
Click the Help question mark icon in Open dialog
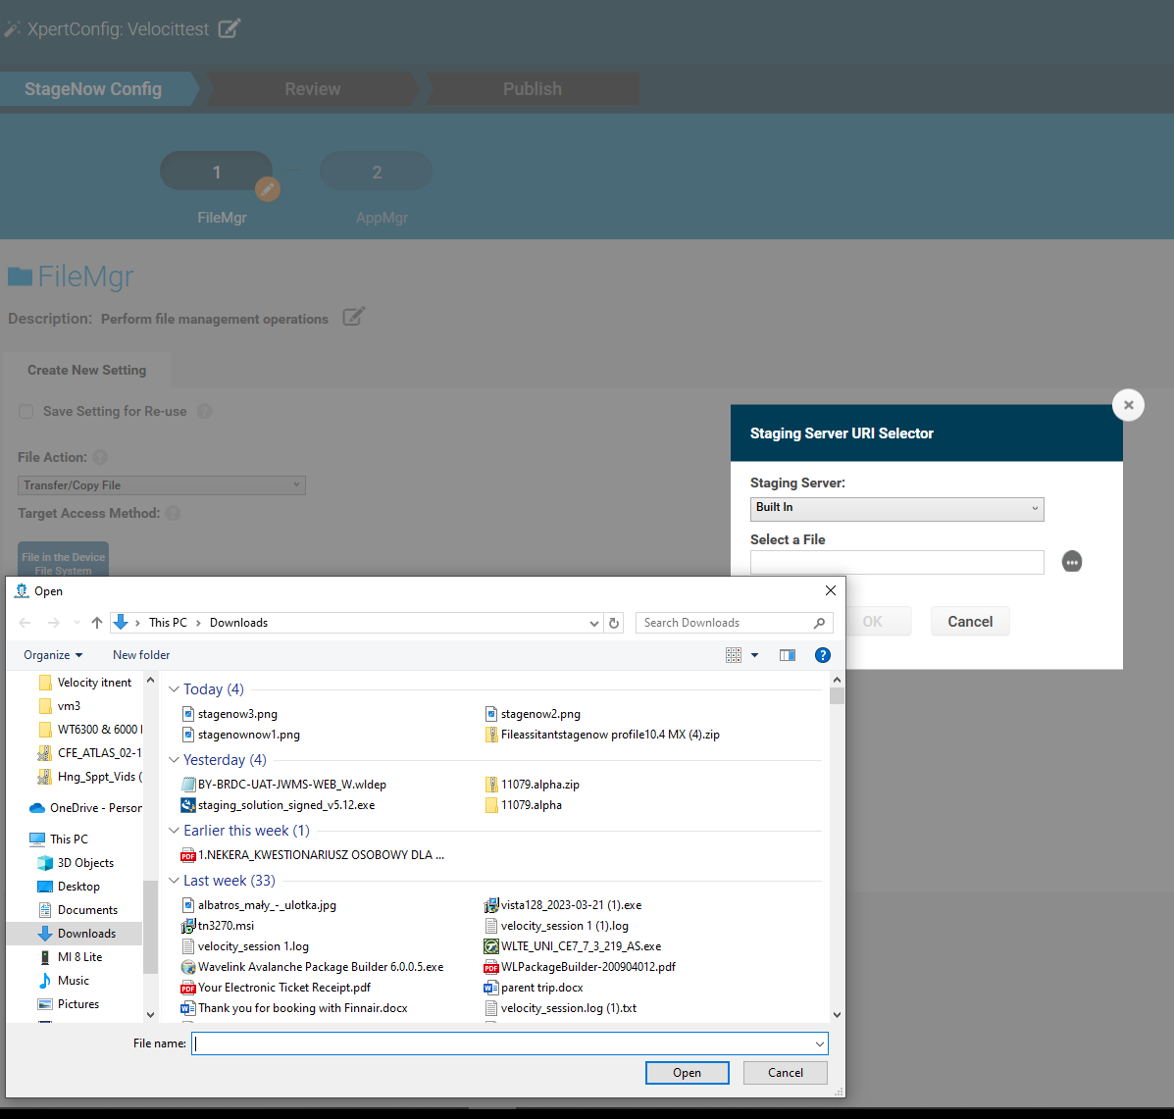(822, 654)
